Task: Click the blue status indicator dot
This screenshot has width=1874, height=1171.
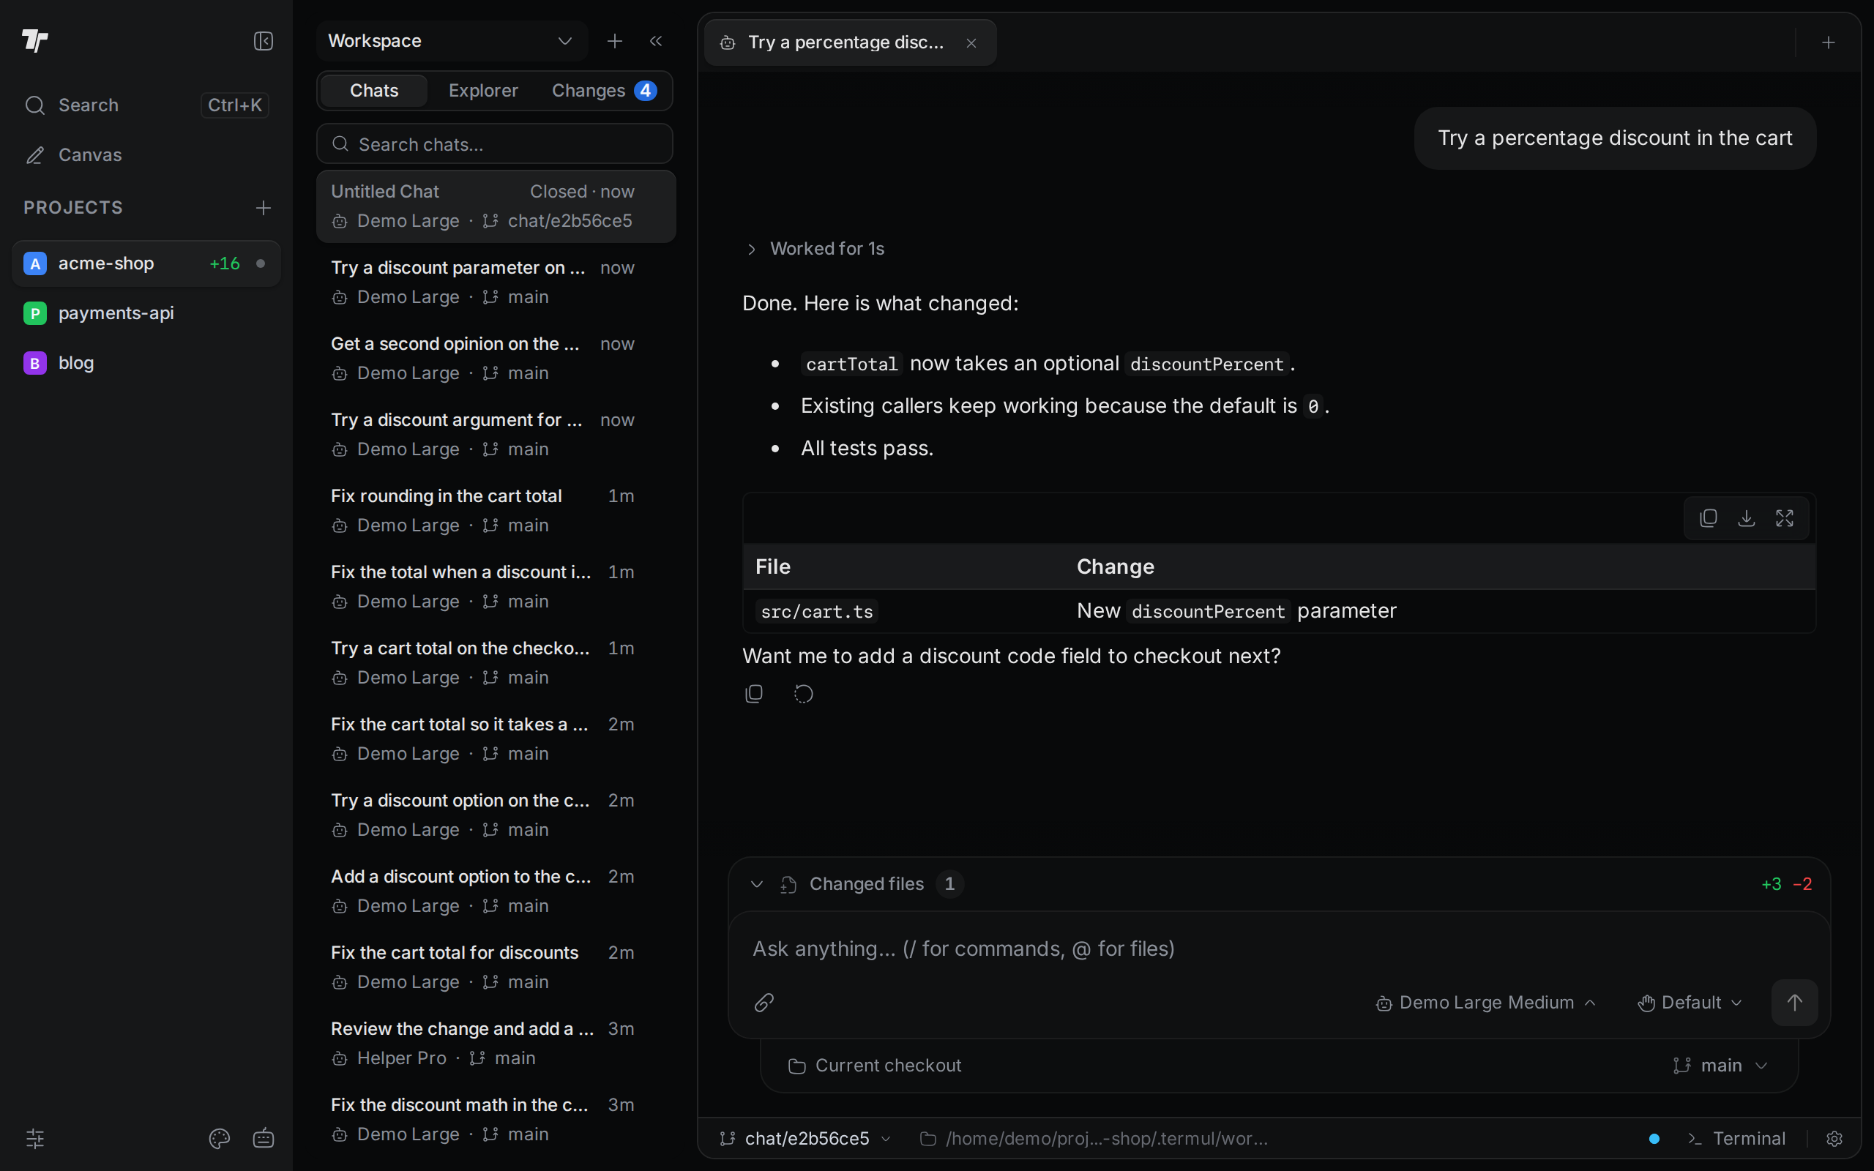Action: 1654,1139
